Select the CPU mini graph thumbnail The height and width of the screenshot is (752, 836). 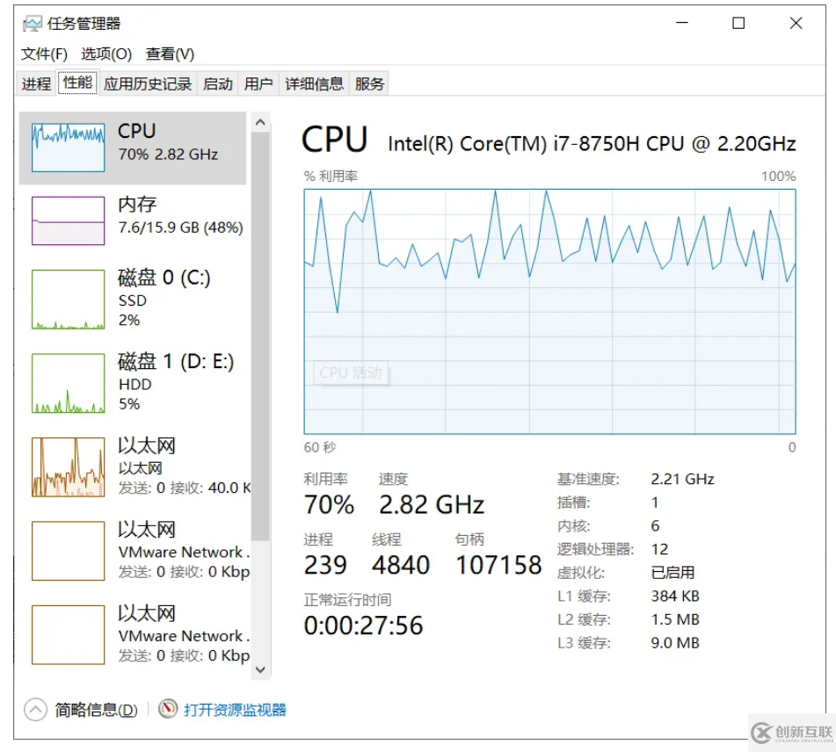coord(68,147)
